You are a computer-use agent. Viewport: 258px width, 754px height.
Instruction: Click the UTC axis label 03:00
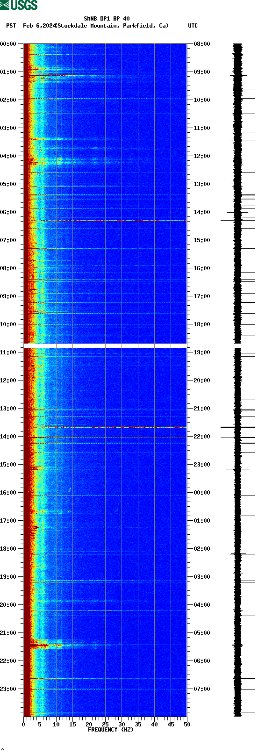coord(202,577)
